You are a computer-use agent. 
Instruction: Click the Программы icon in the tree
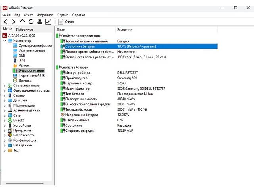pos(10,131)
